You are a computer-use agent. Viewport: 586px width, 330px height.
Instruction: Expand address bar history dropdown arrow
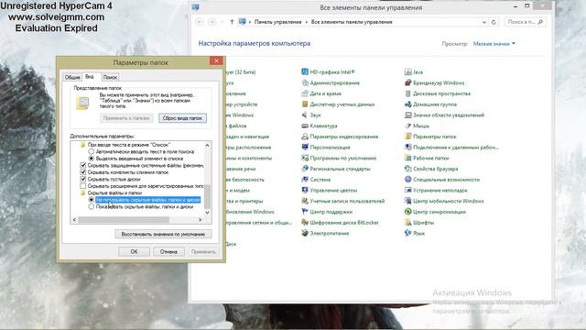pos(484,22)
